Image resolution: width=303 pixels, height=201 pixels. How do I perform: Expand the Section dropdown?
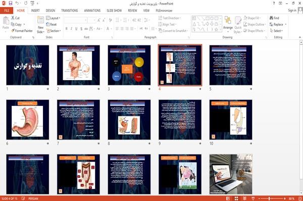[x=54, y=31]
